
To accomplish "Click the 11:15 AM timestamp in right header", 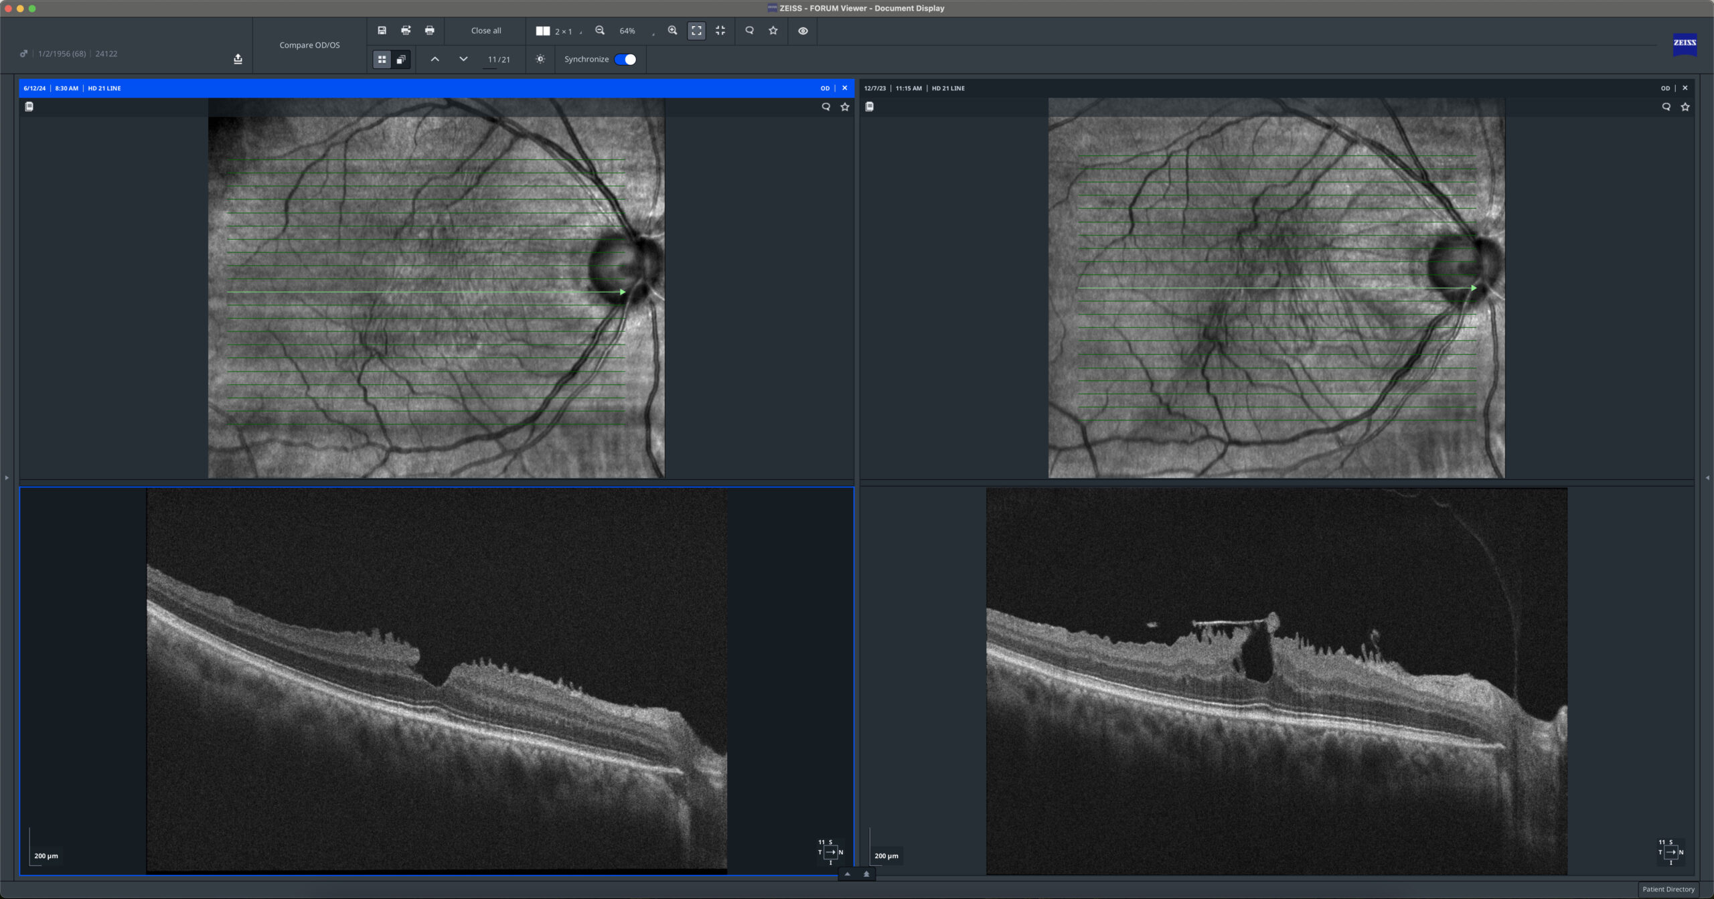I will pyautogui.click(x=909, y=88).
